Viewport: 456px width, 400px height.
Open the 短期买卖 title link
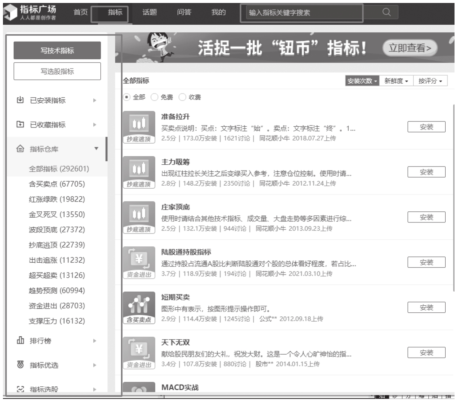click(175, 297)
